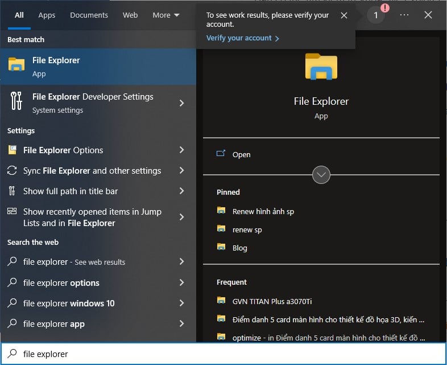Click the folder icon for pinned 'Blog'
This screenshot has width=447, height=365.
221,247
